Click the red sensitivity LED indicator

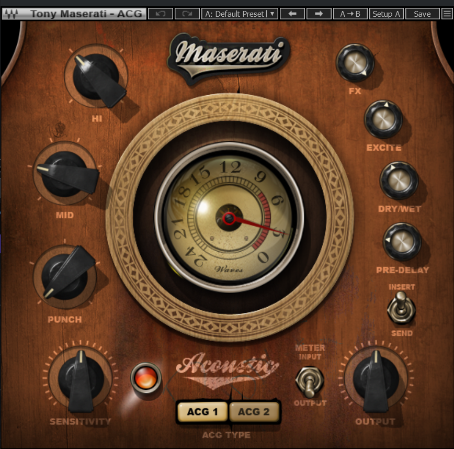pyautogui.click(x=146, y=377)
